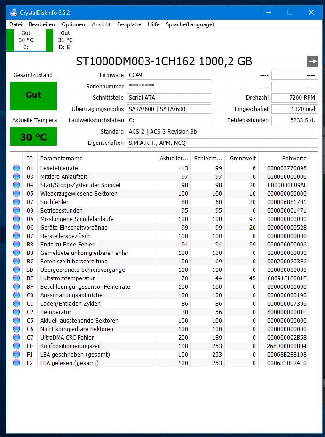325x437 pixels.
Task: Click the green Gut health status button
Action: click(33, 95)
